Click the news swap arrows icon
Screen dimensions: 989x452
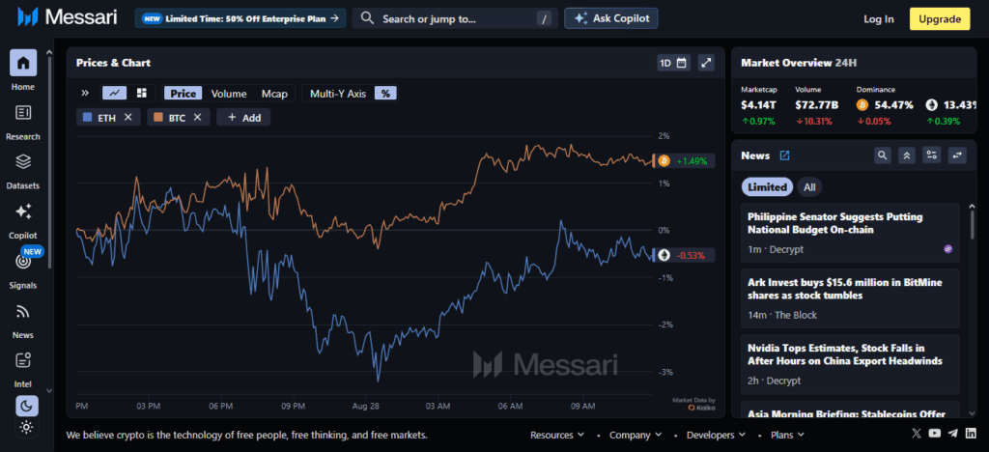point(957,155)
